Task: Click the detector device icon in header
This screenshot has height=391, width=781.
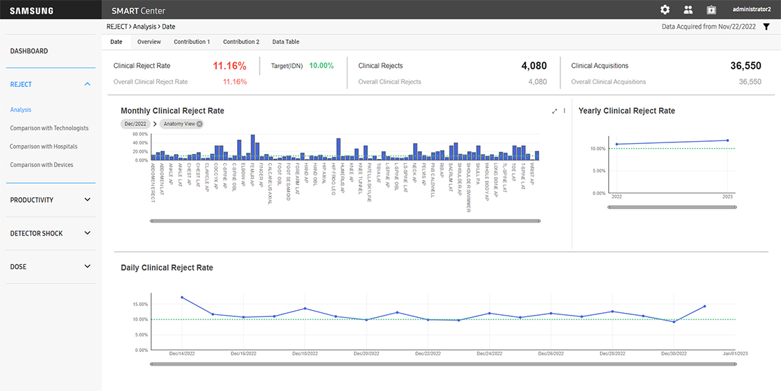Action: point(711,10)
